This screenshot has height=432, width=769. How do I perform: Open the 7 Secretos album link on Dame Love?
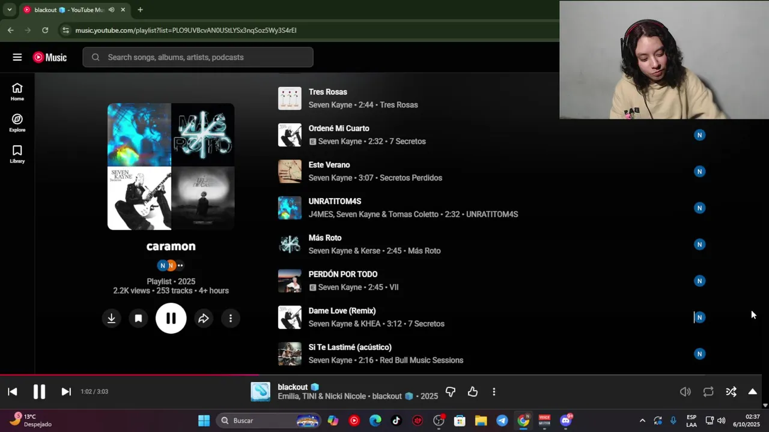click(x=426, y=324)
